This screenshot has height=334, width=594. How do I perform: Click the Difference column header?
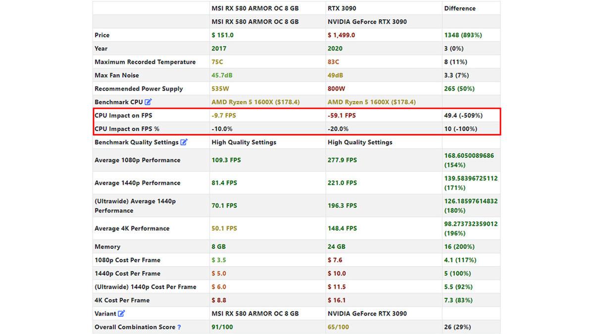pos(459,8)
